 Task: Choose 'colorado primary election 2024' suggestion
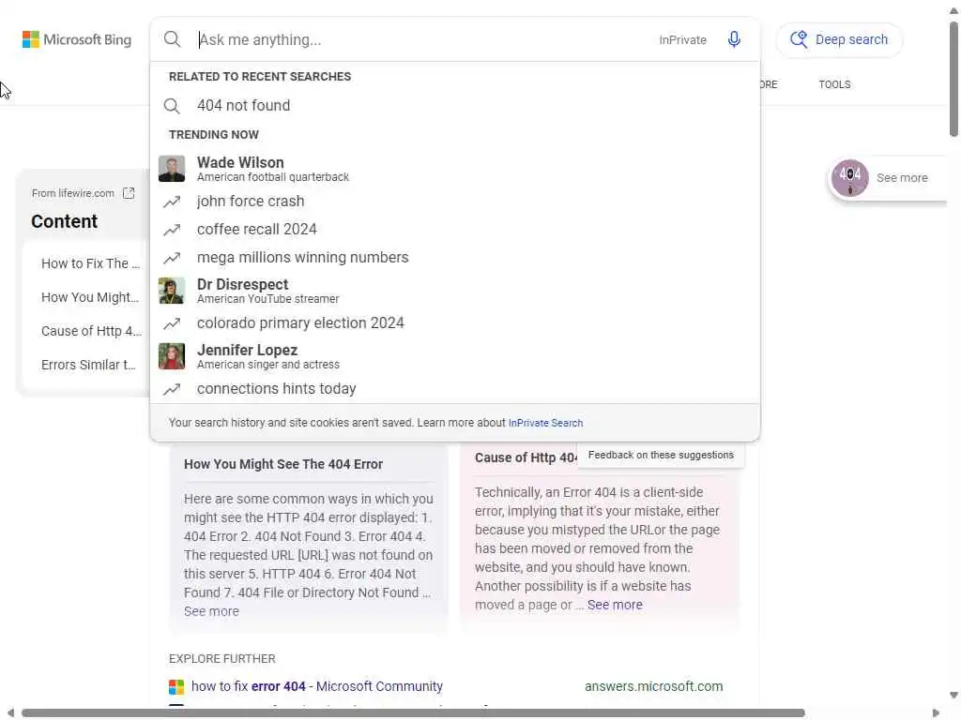tap(455, 323)
